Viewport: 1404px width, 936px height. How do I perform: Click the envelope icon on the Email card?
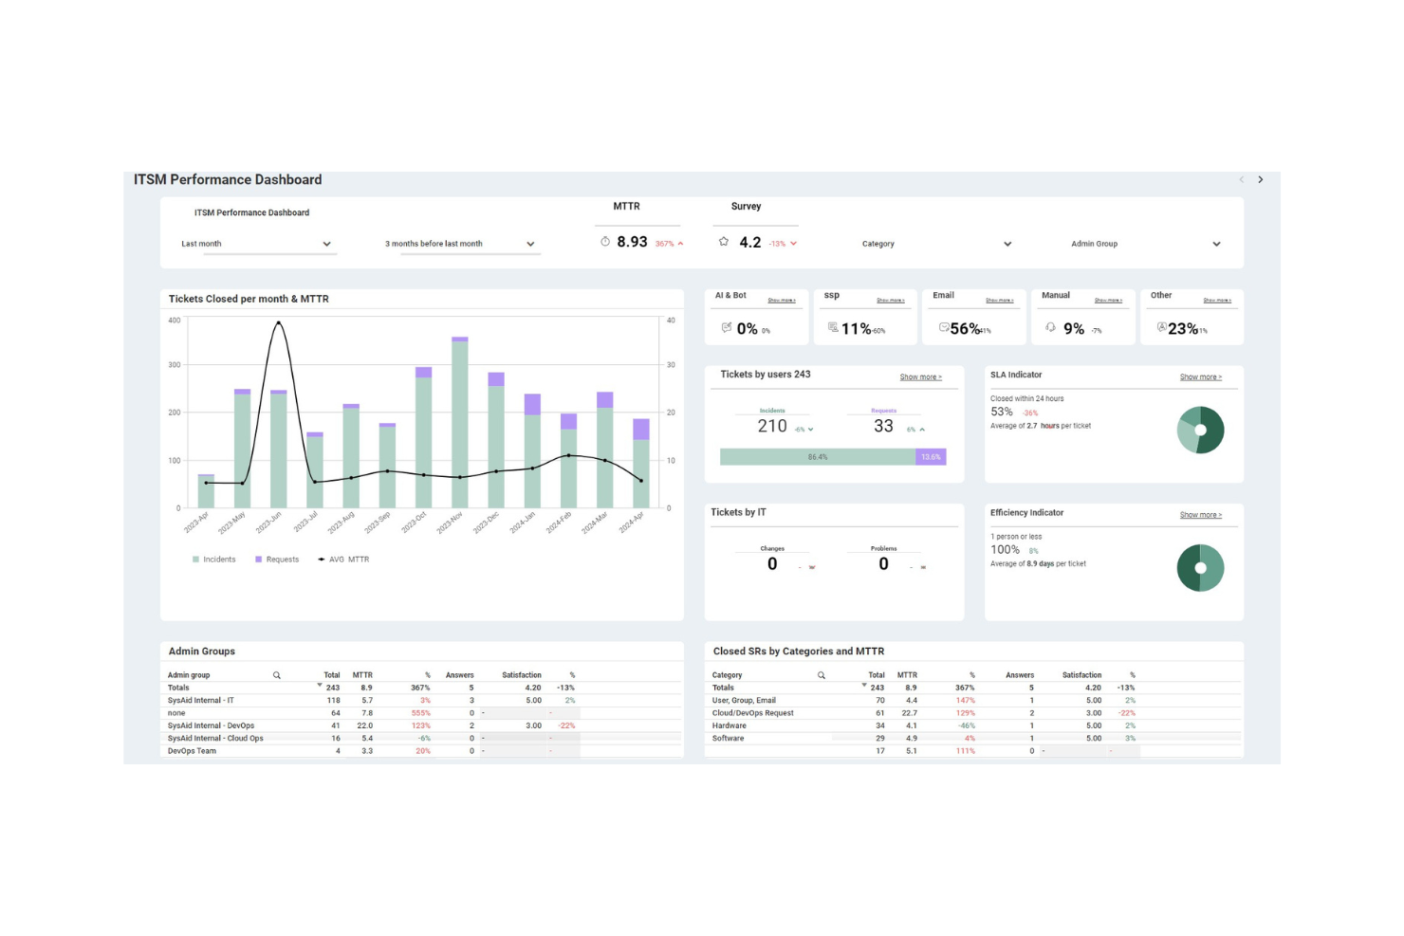(x=943, y=329)
